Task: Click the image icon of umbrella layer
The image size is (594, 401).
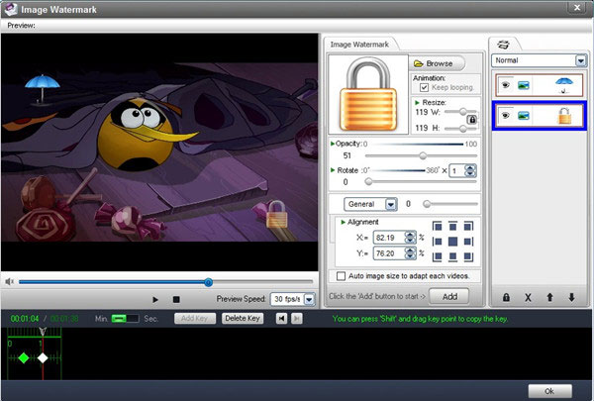Action: coord(523,85)
